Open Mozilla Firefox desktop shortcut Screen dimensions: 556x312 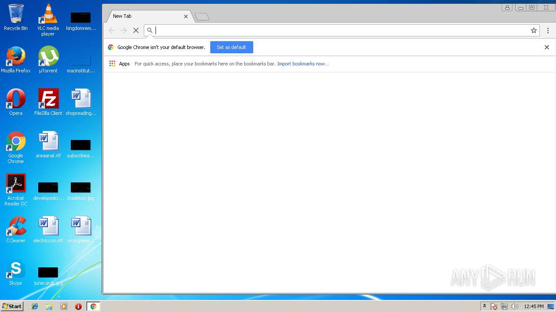pos(16,60)
